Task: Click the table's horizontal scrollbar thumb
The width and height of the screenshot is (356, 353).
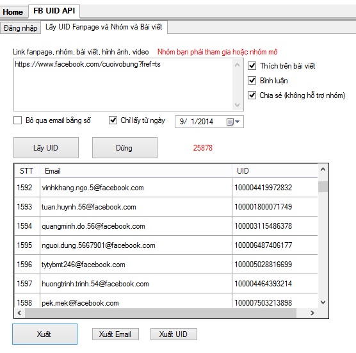Action: 161,313
